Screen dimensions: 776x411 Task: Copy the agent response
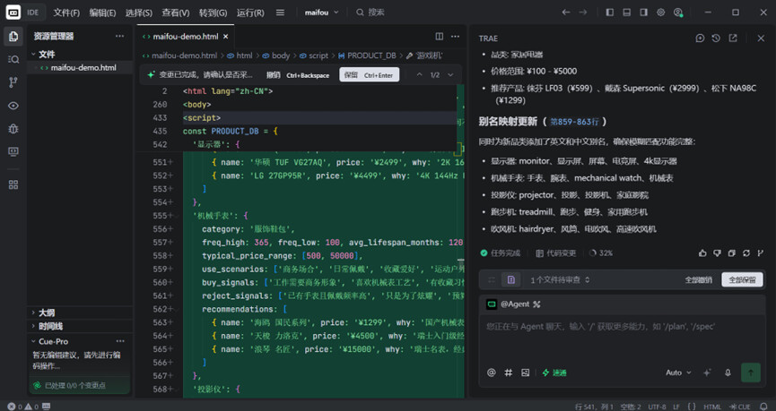point(731,253)
